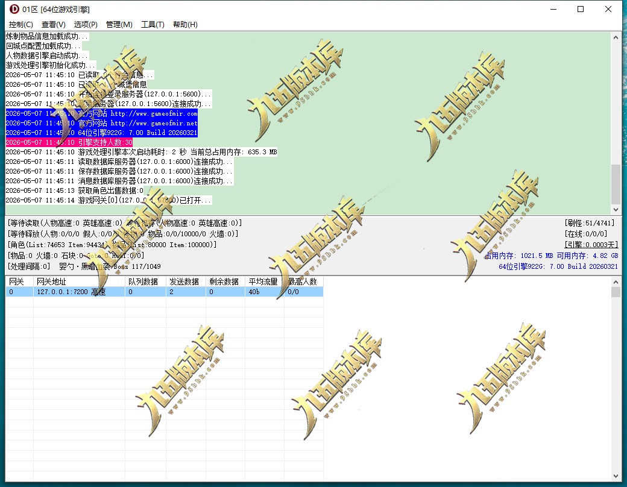The width and height of the screenshot is (627, 487).
Task: Click the 剩余数据 column header
Action: [225, 281]
